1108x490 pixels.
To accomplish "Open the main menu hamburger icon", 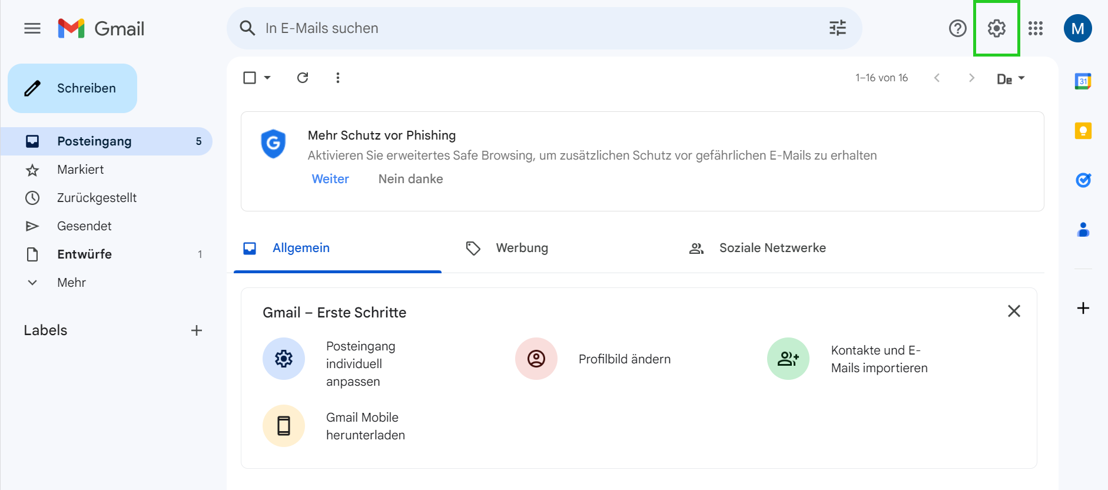I will coord(32,28).
